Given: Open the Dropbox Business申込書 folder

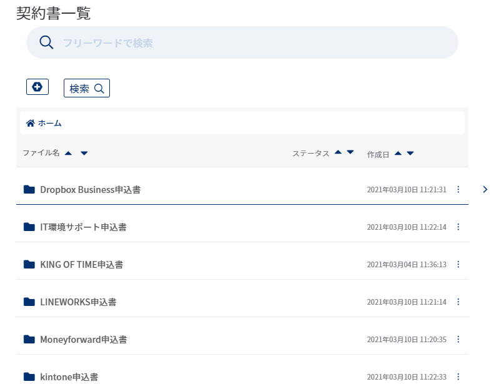Looking at the screenshot, I should click(x=91, y=190).
